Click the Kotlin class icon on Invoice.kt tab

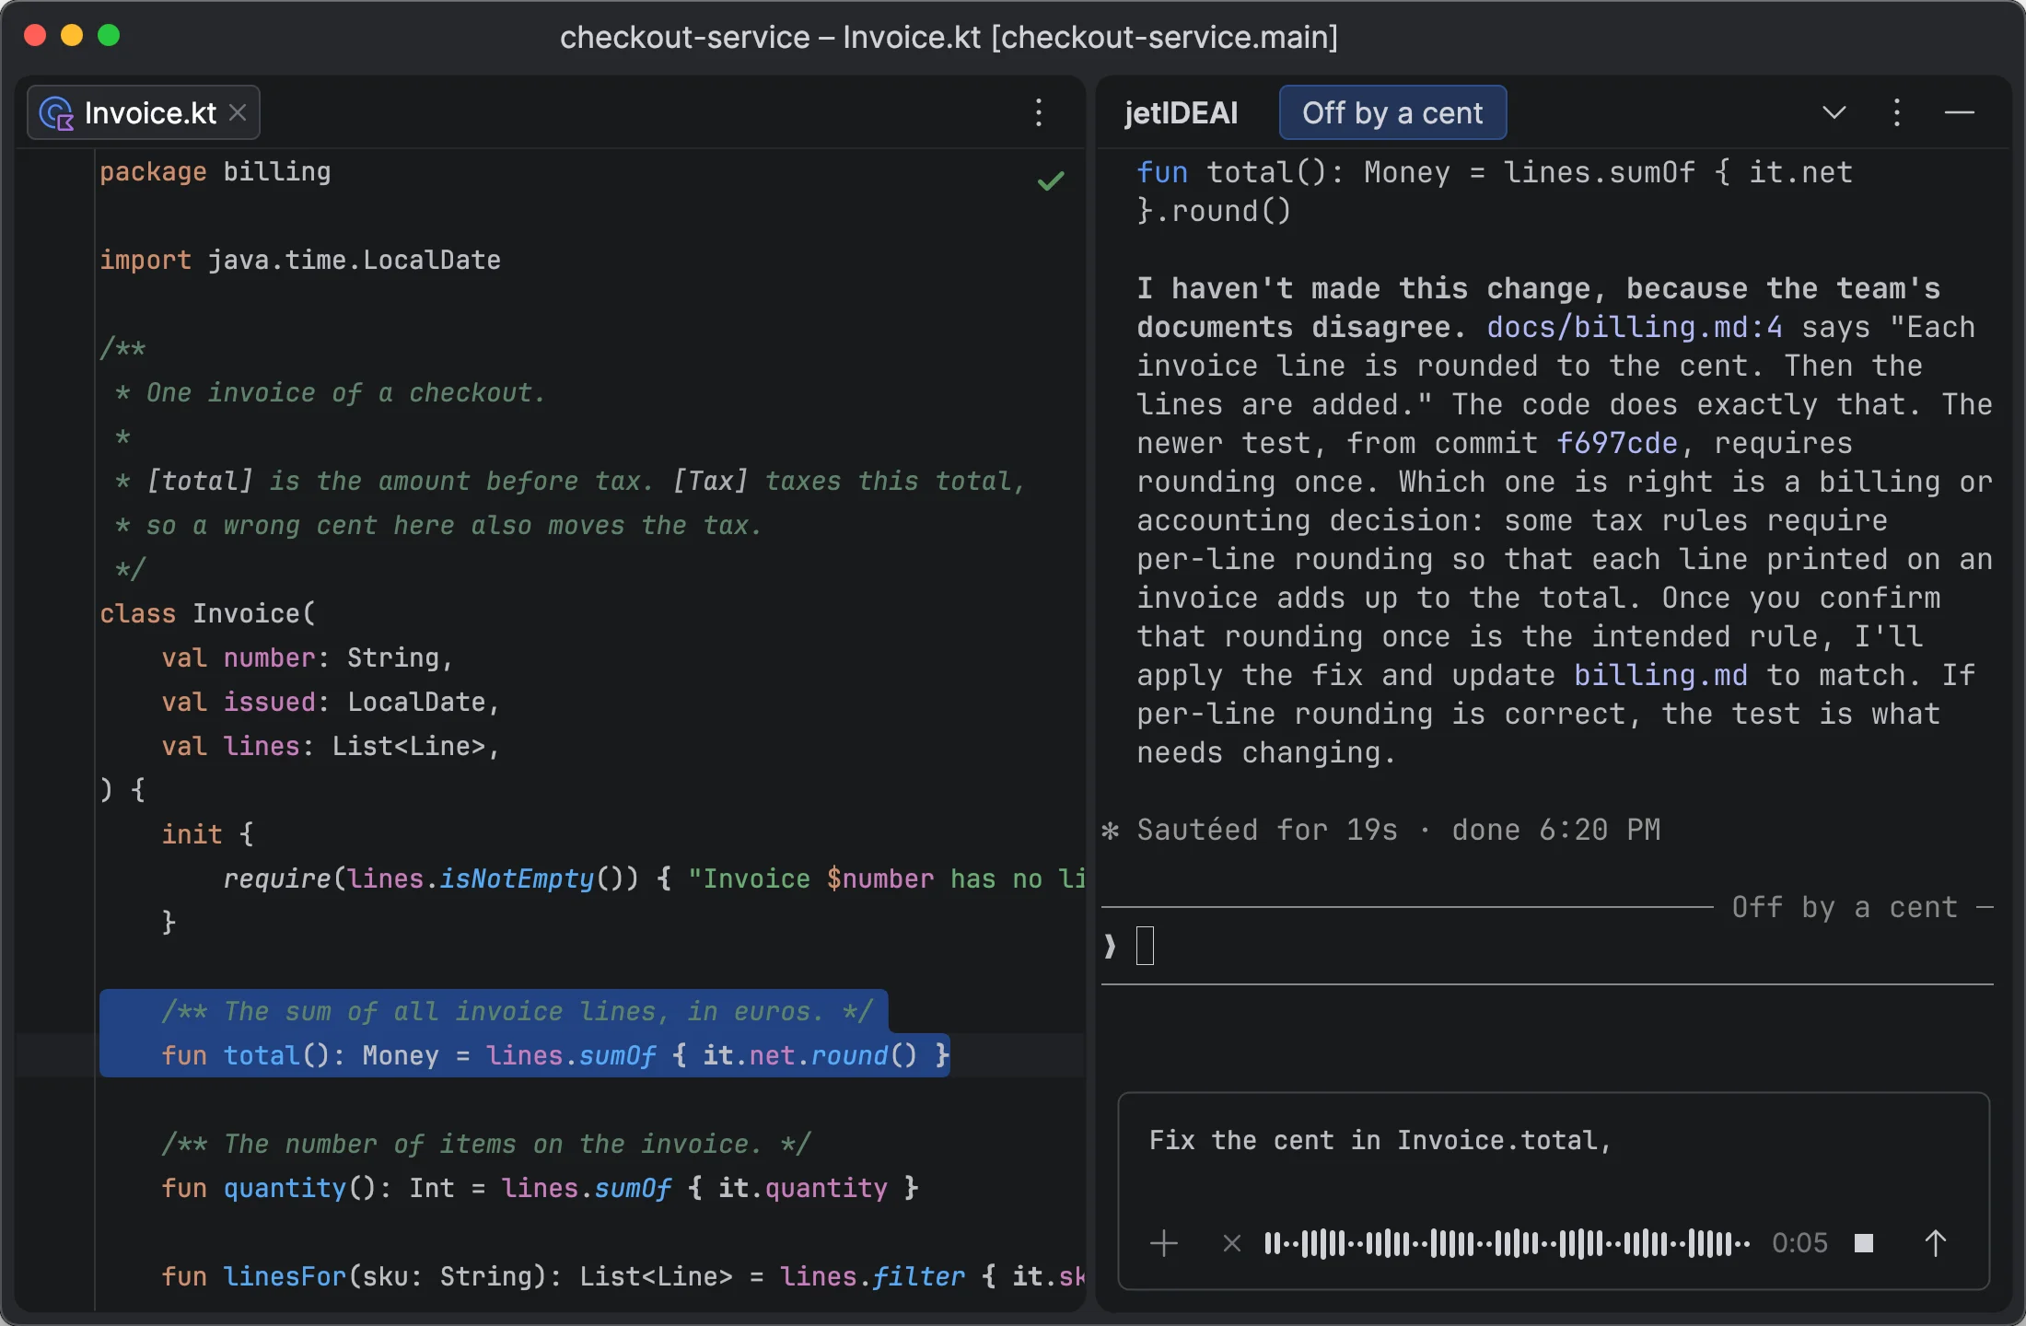coord(57,113)
